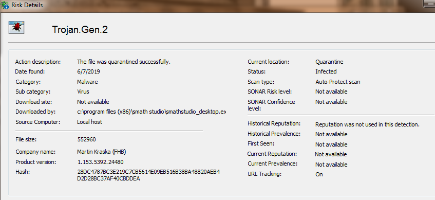Select the Trojan.Gen.2 threat name heading

pos(80,29)
